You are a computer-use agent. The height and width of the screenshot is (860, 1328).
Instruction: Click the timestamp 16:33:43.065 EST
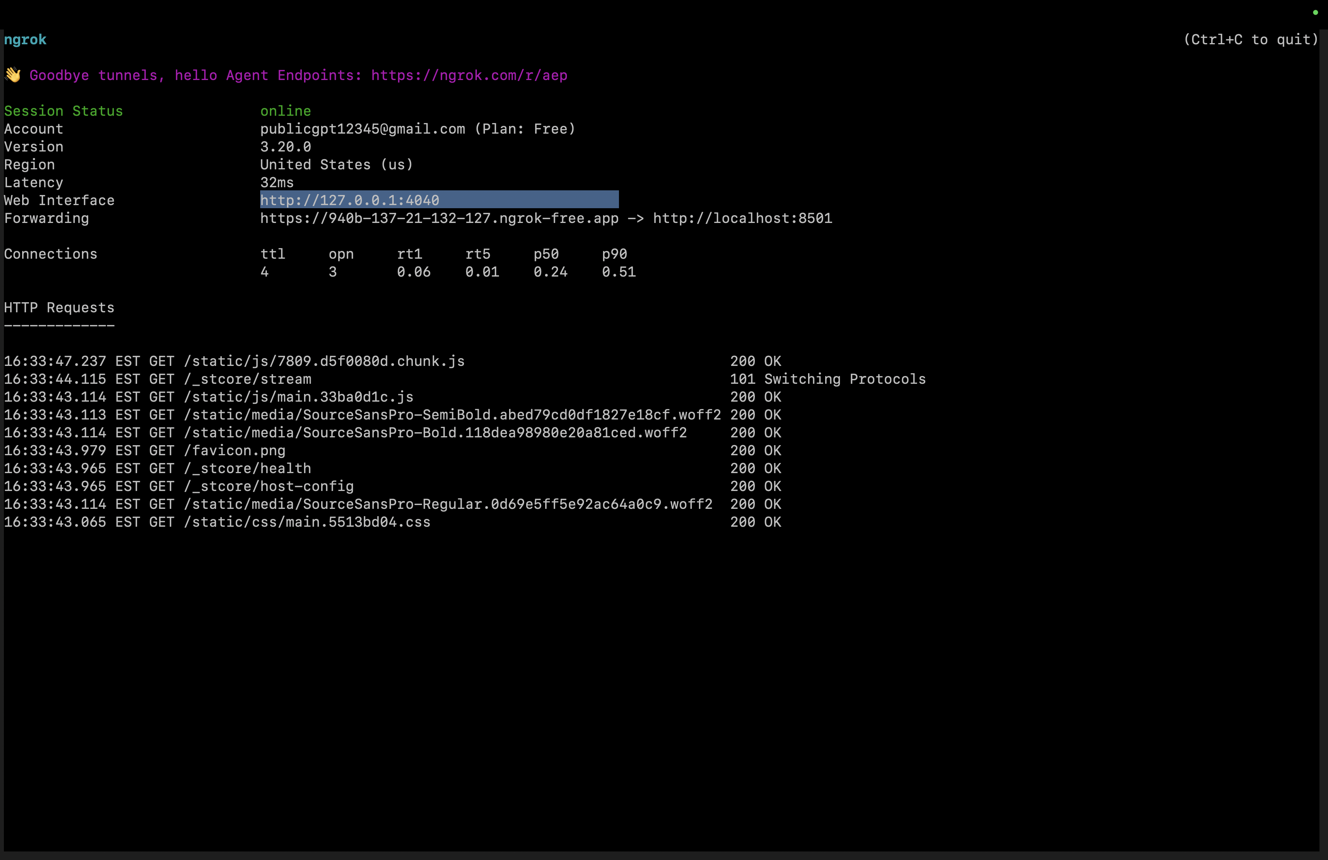coord(72,522)
